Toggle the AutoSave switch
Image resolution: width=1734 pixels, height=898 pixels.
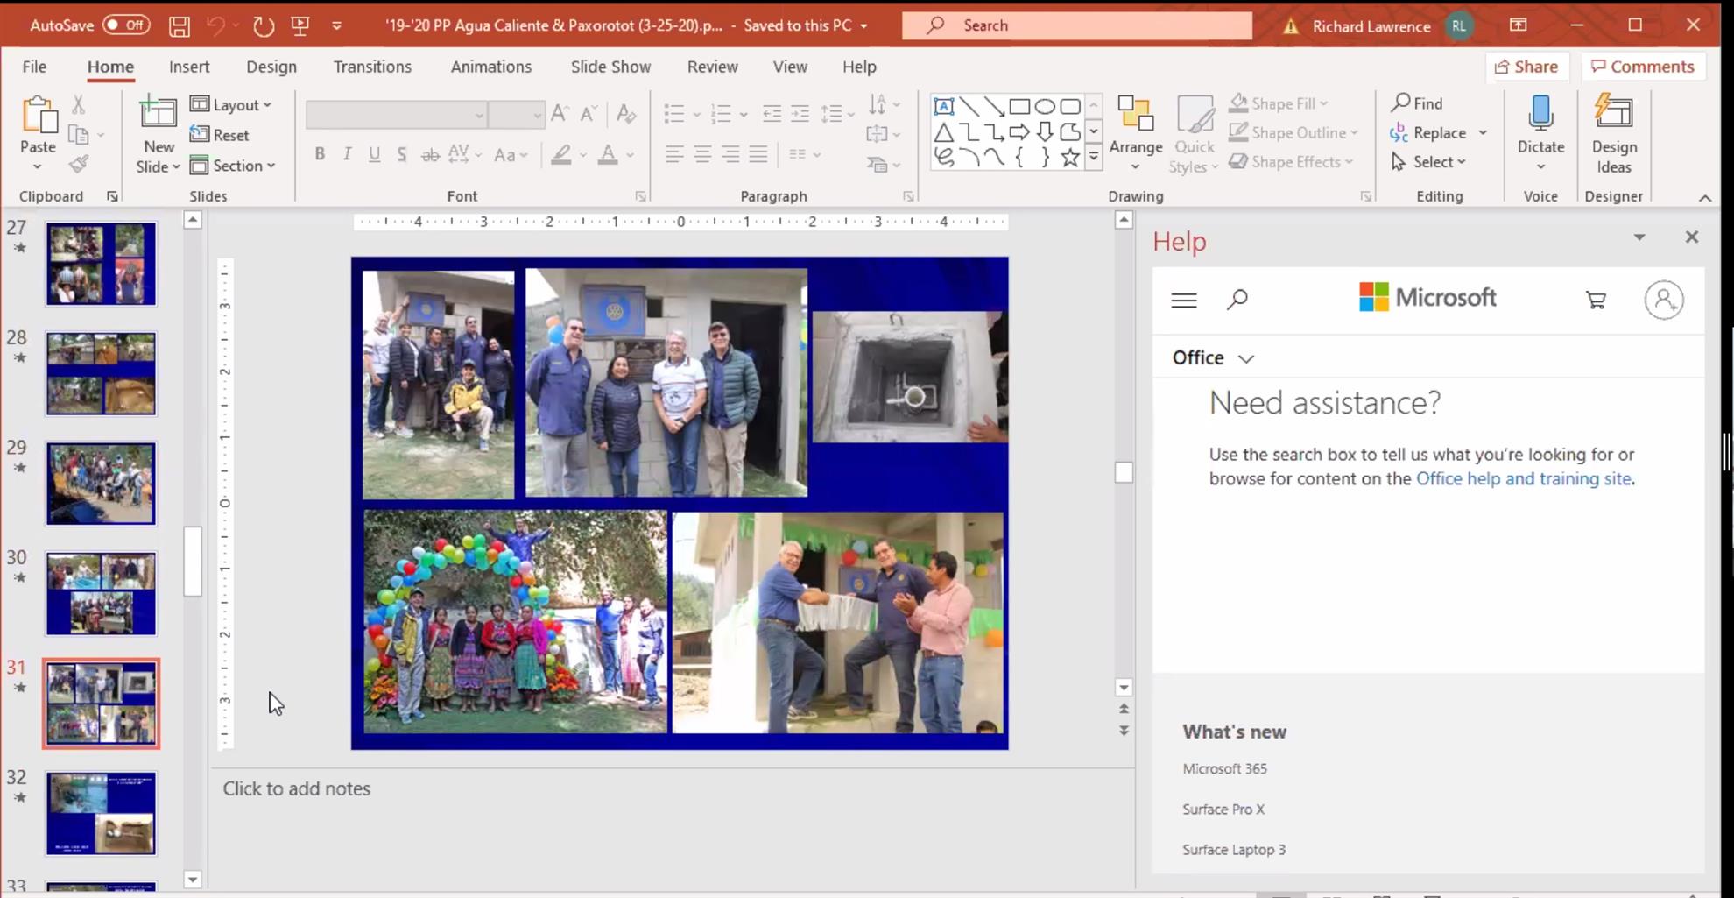[x=126, y=25]
